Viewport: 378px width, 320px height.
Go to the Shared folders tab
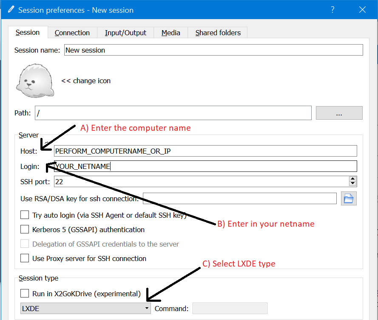[218, 33]
